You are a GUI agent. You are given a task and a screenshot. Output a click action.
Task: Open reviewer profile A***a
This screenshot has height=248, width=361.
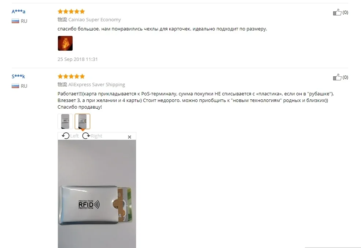[18, 11]
